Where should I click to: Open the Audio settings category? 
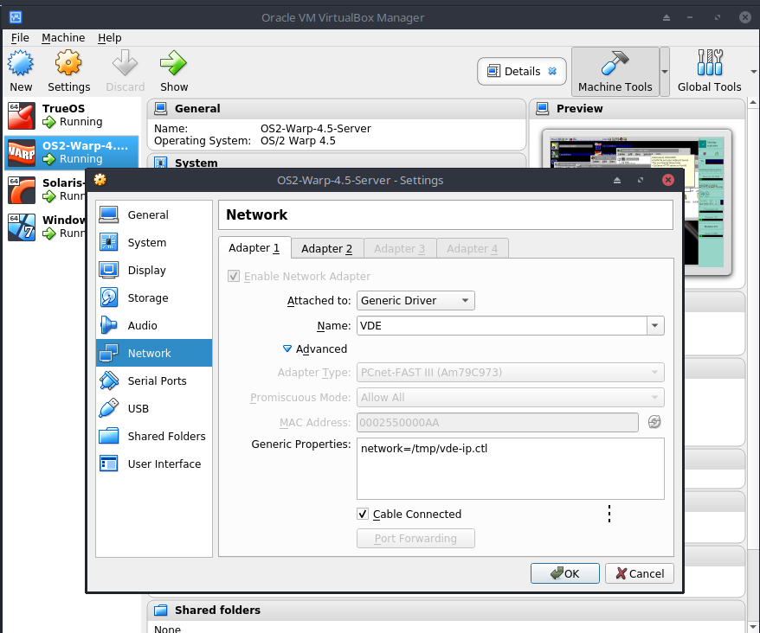click(x=154, y=325)
